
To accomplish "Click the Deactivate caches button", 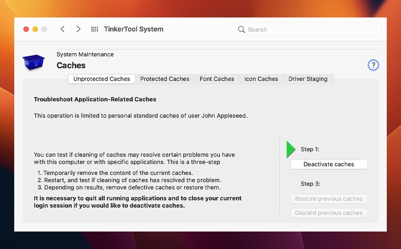I will [x=329, y=164].
